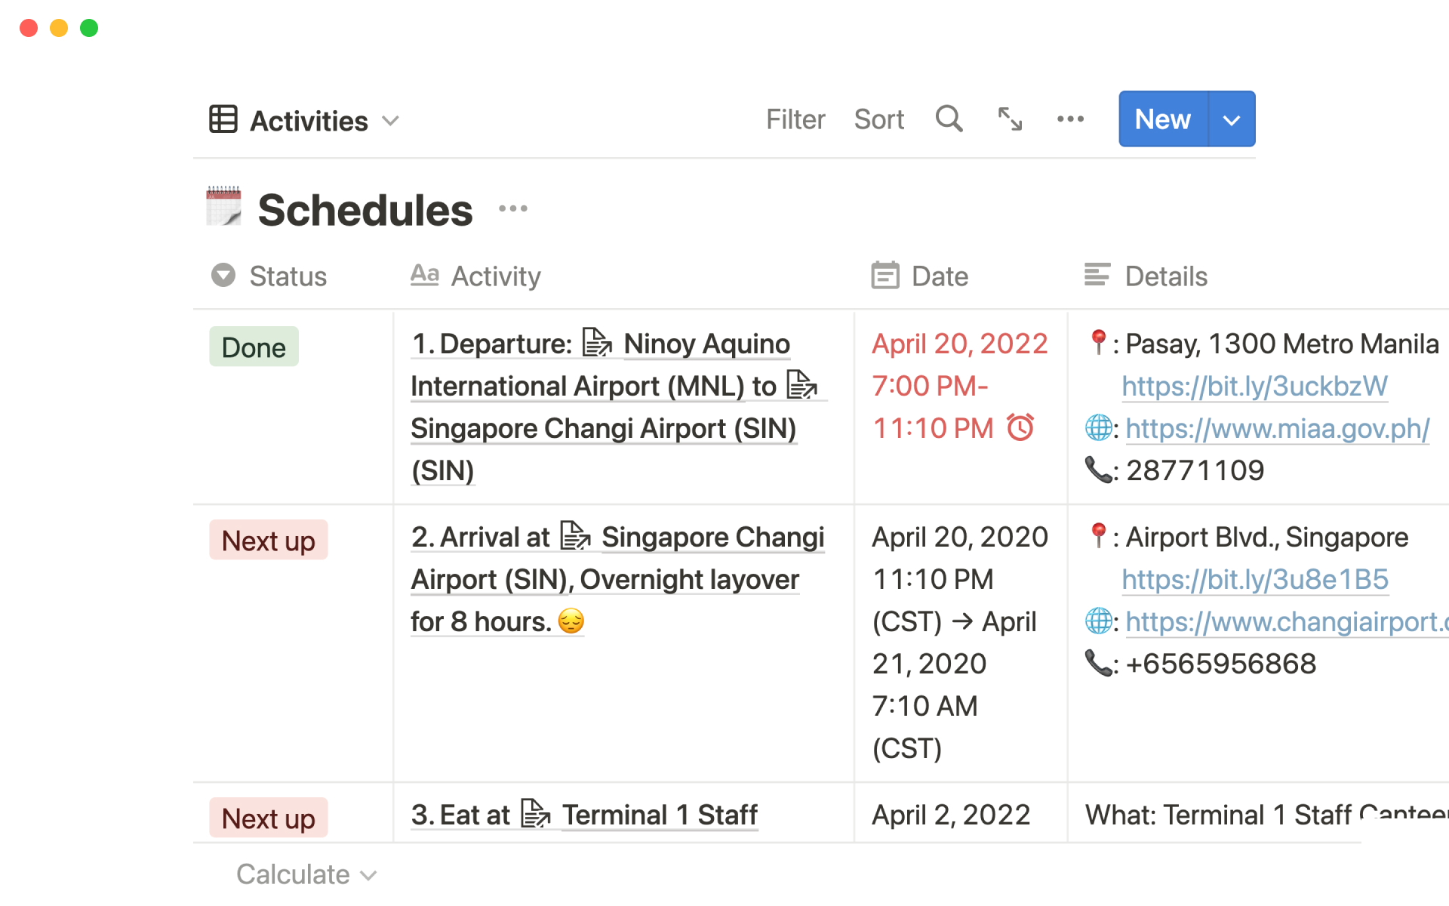Click the Schedules calendar page icon
Viewport: 1449px width, 906px height.
click(x=223, y=206)
